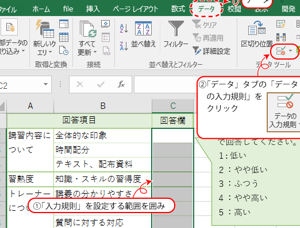The image size is (300, 228).
Task: Click the flash fill icon
Action: click(281, 24)
